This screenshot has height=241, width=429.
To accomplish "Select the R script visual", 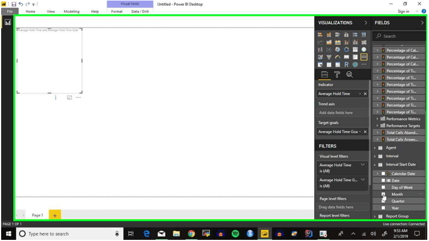I will tap(346, 64).
